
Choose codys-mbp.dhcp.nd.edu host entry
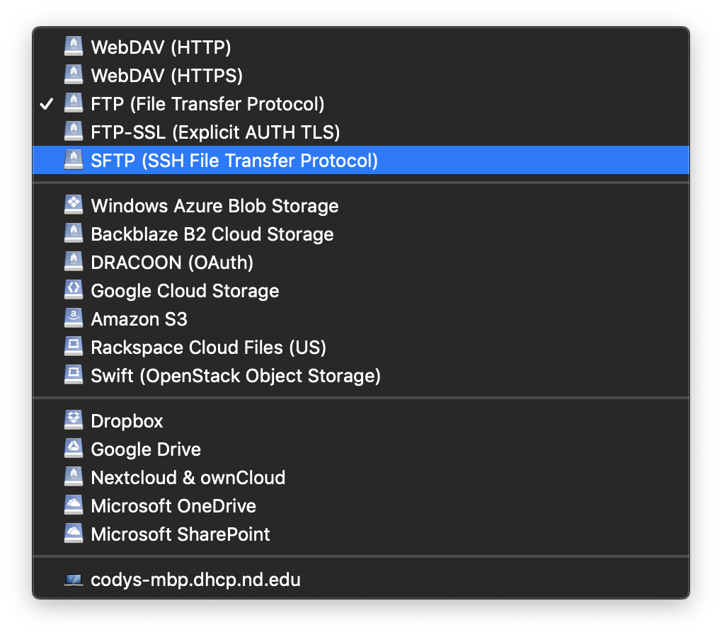[195, 580]
